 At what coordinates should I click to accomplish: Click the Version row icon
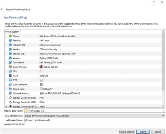[x=10, y=58]
